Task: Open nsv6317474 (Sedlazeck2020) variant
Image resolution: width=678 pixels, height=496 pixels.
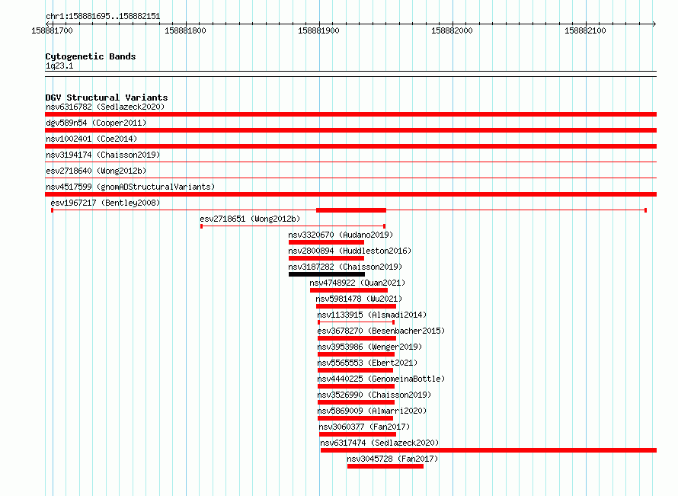Action: 379,443
